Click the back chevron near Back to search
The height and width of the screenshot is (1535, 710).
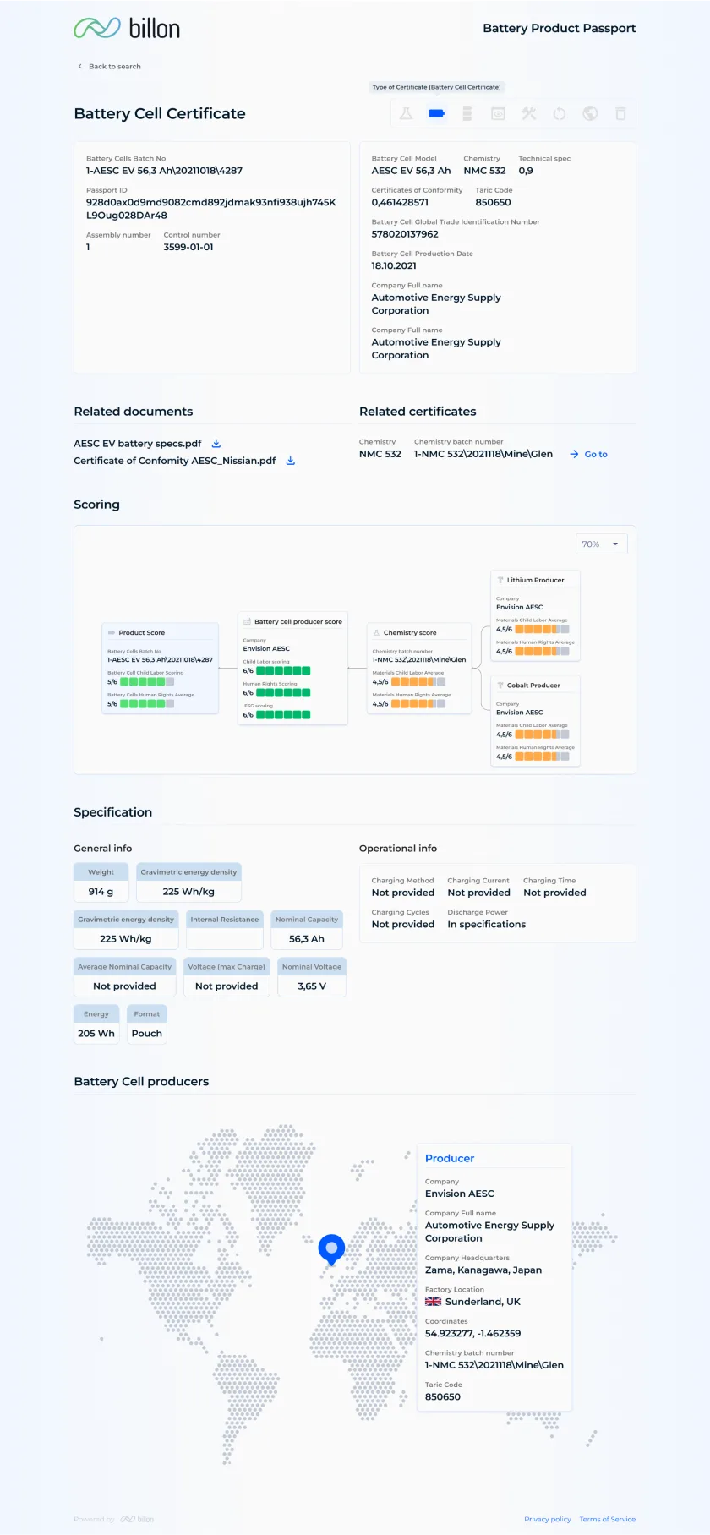tap(80, 66)
